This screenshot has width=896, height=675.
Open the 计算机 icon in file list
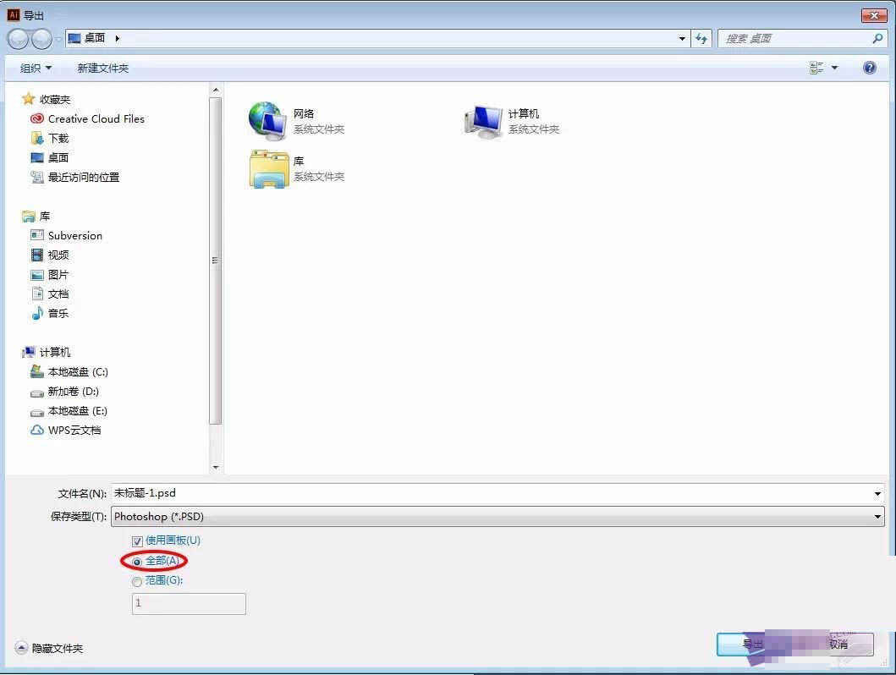(483, 121)
